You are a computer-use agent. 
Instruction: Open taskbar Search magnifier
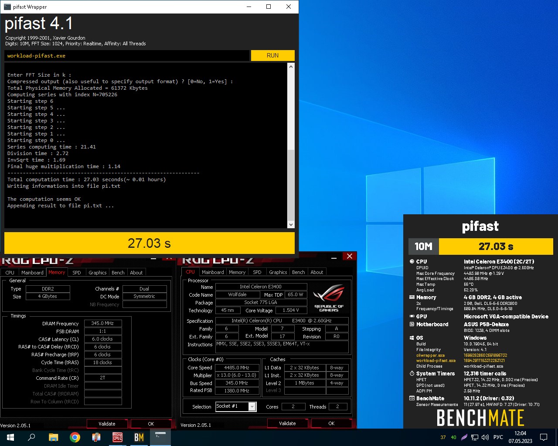(x=31, y=437)
